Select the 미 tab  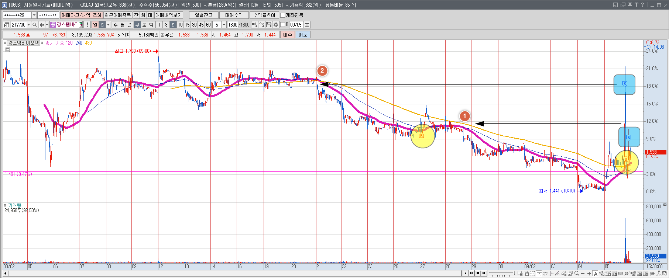pyautogui.click(x=150, y=15)
